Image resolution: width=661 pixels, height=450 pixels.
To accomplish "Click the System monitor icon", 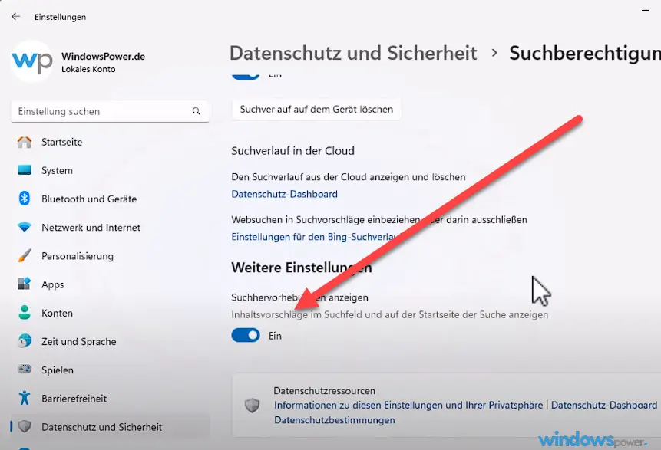I will point(25,170).
